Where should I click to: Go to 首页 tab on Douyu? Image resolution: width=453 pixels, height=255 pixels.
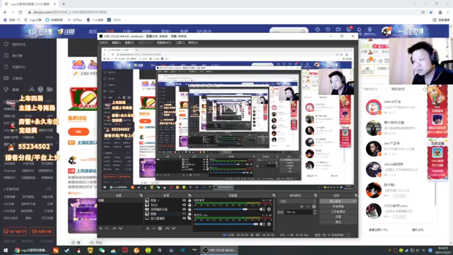93,31
